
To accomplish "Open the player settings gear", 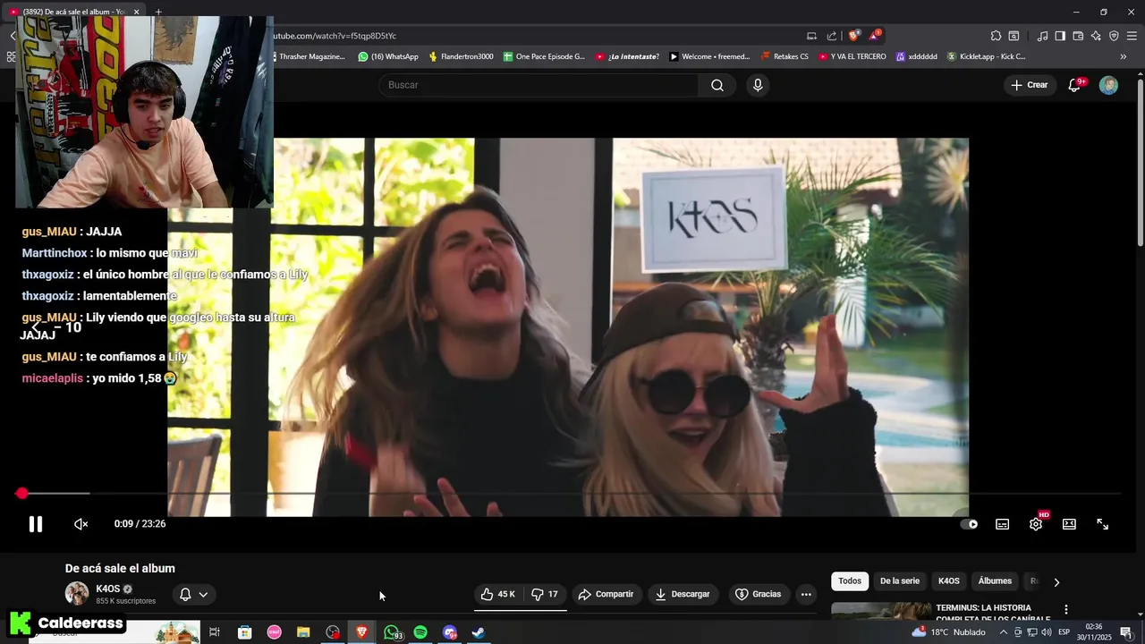I will pos(1036,524).
